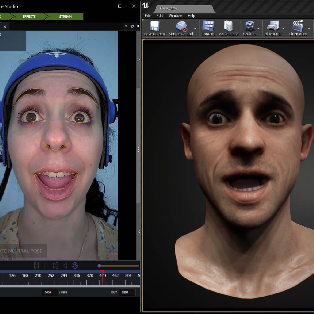Image resolution: width=314 pixels, height=314 pixels.
Task: Expand the Cinematics dropdown arrow
Action: tap(309, 28)
